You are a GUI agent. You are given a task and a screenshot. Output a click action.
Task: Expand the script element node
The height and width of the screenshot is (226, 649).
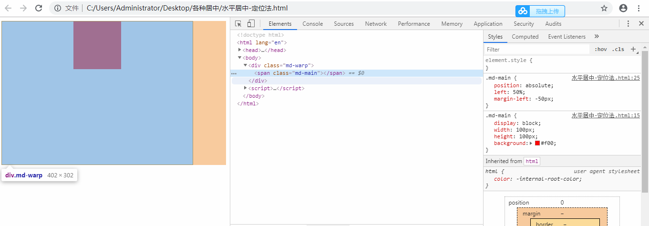click(246, 88)
